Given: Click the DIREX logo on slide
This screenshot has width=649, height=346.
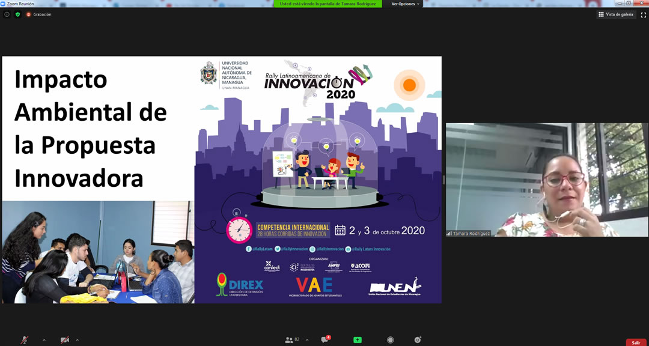Looking at the screenshot, I should pyautogui.click(x=240, y=284).
